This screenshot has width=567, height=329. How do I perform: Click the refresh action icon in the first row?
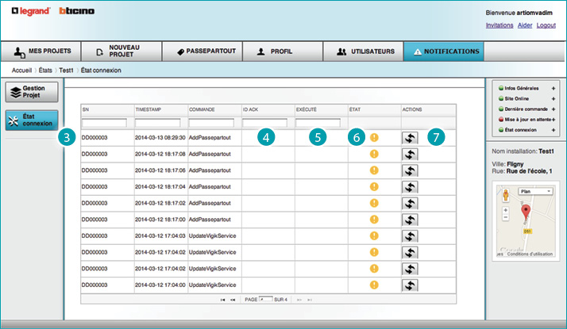(x=411, y=137)
